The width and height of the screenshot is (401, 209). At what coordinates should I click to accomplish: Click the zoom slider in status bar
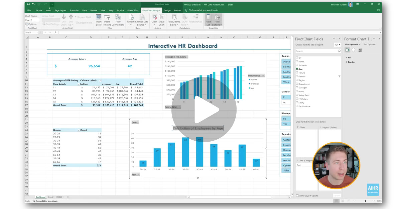pos(365,201)
